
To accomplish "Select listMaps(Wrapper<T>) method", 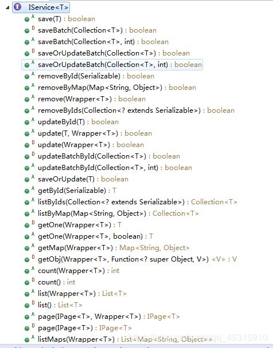I will [x=125, y=339].
